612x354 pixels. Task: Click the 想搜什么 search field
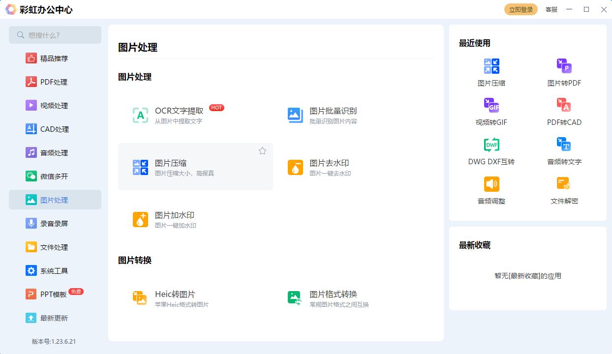(55, 35)
